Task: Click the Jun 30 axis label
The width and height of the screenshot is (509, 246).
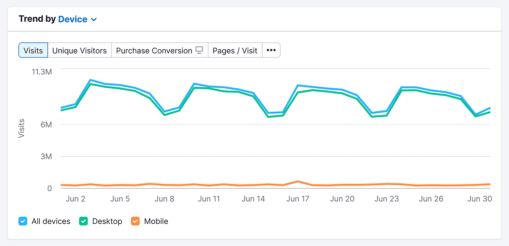Action: (x=479, y=199)
